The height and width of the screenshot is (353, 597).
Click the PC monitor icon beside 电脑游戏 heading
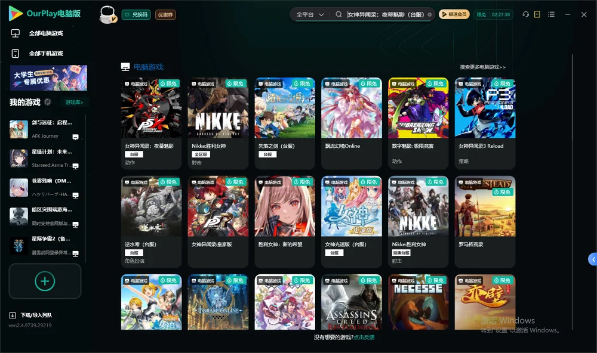(x=125, y=67)
